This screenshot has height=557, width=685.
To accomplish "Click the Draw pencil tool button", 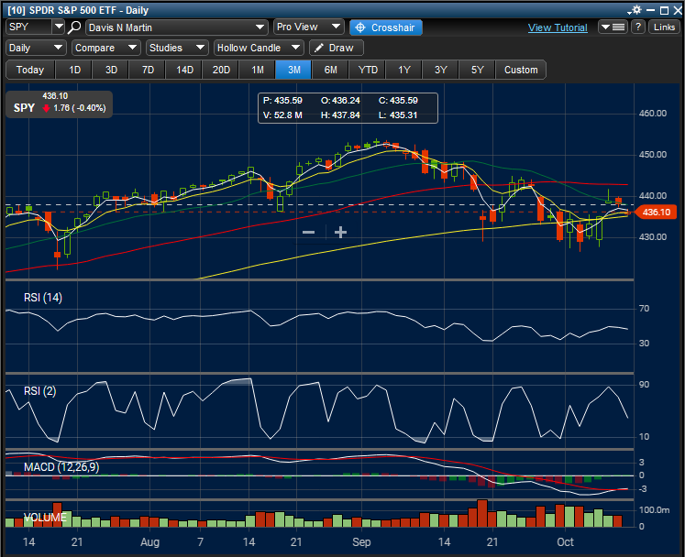I will point(336,48).
